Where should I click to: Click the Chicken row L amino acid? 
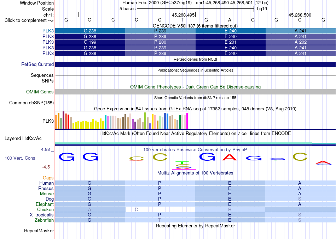[x=300, y=209]
